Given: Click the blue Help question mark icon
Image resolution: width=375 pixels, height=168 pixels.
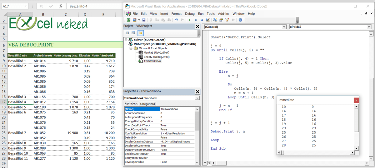Looking at the screenshot, I should pyautogui.click(x=240, y=20).
